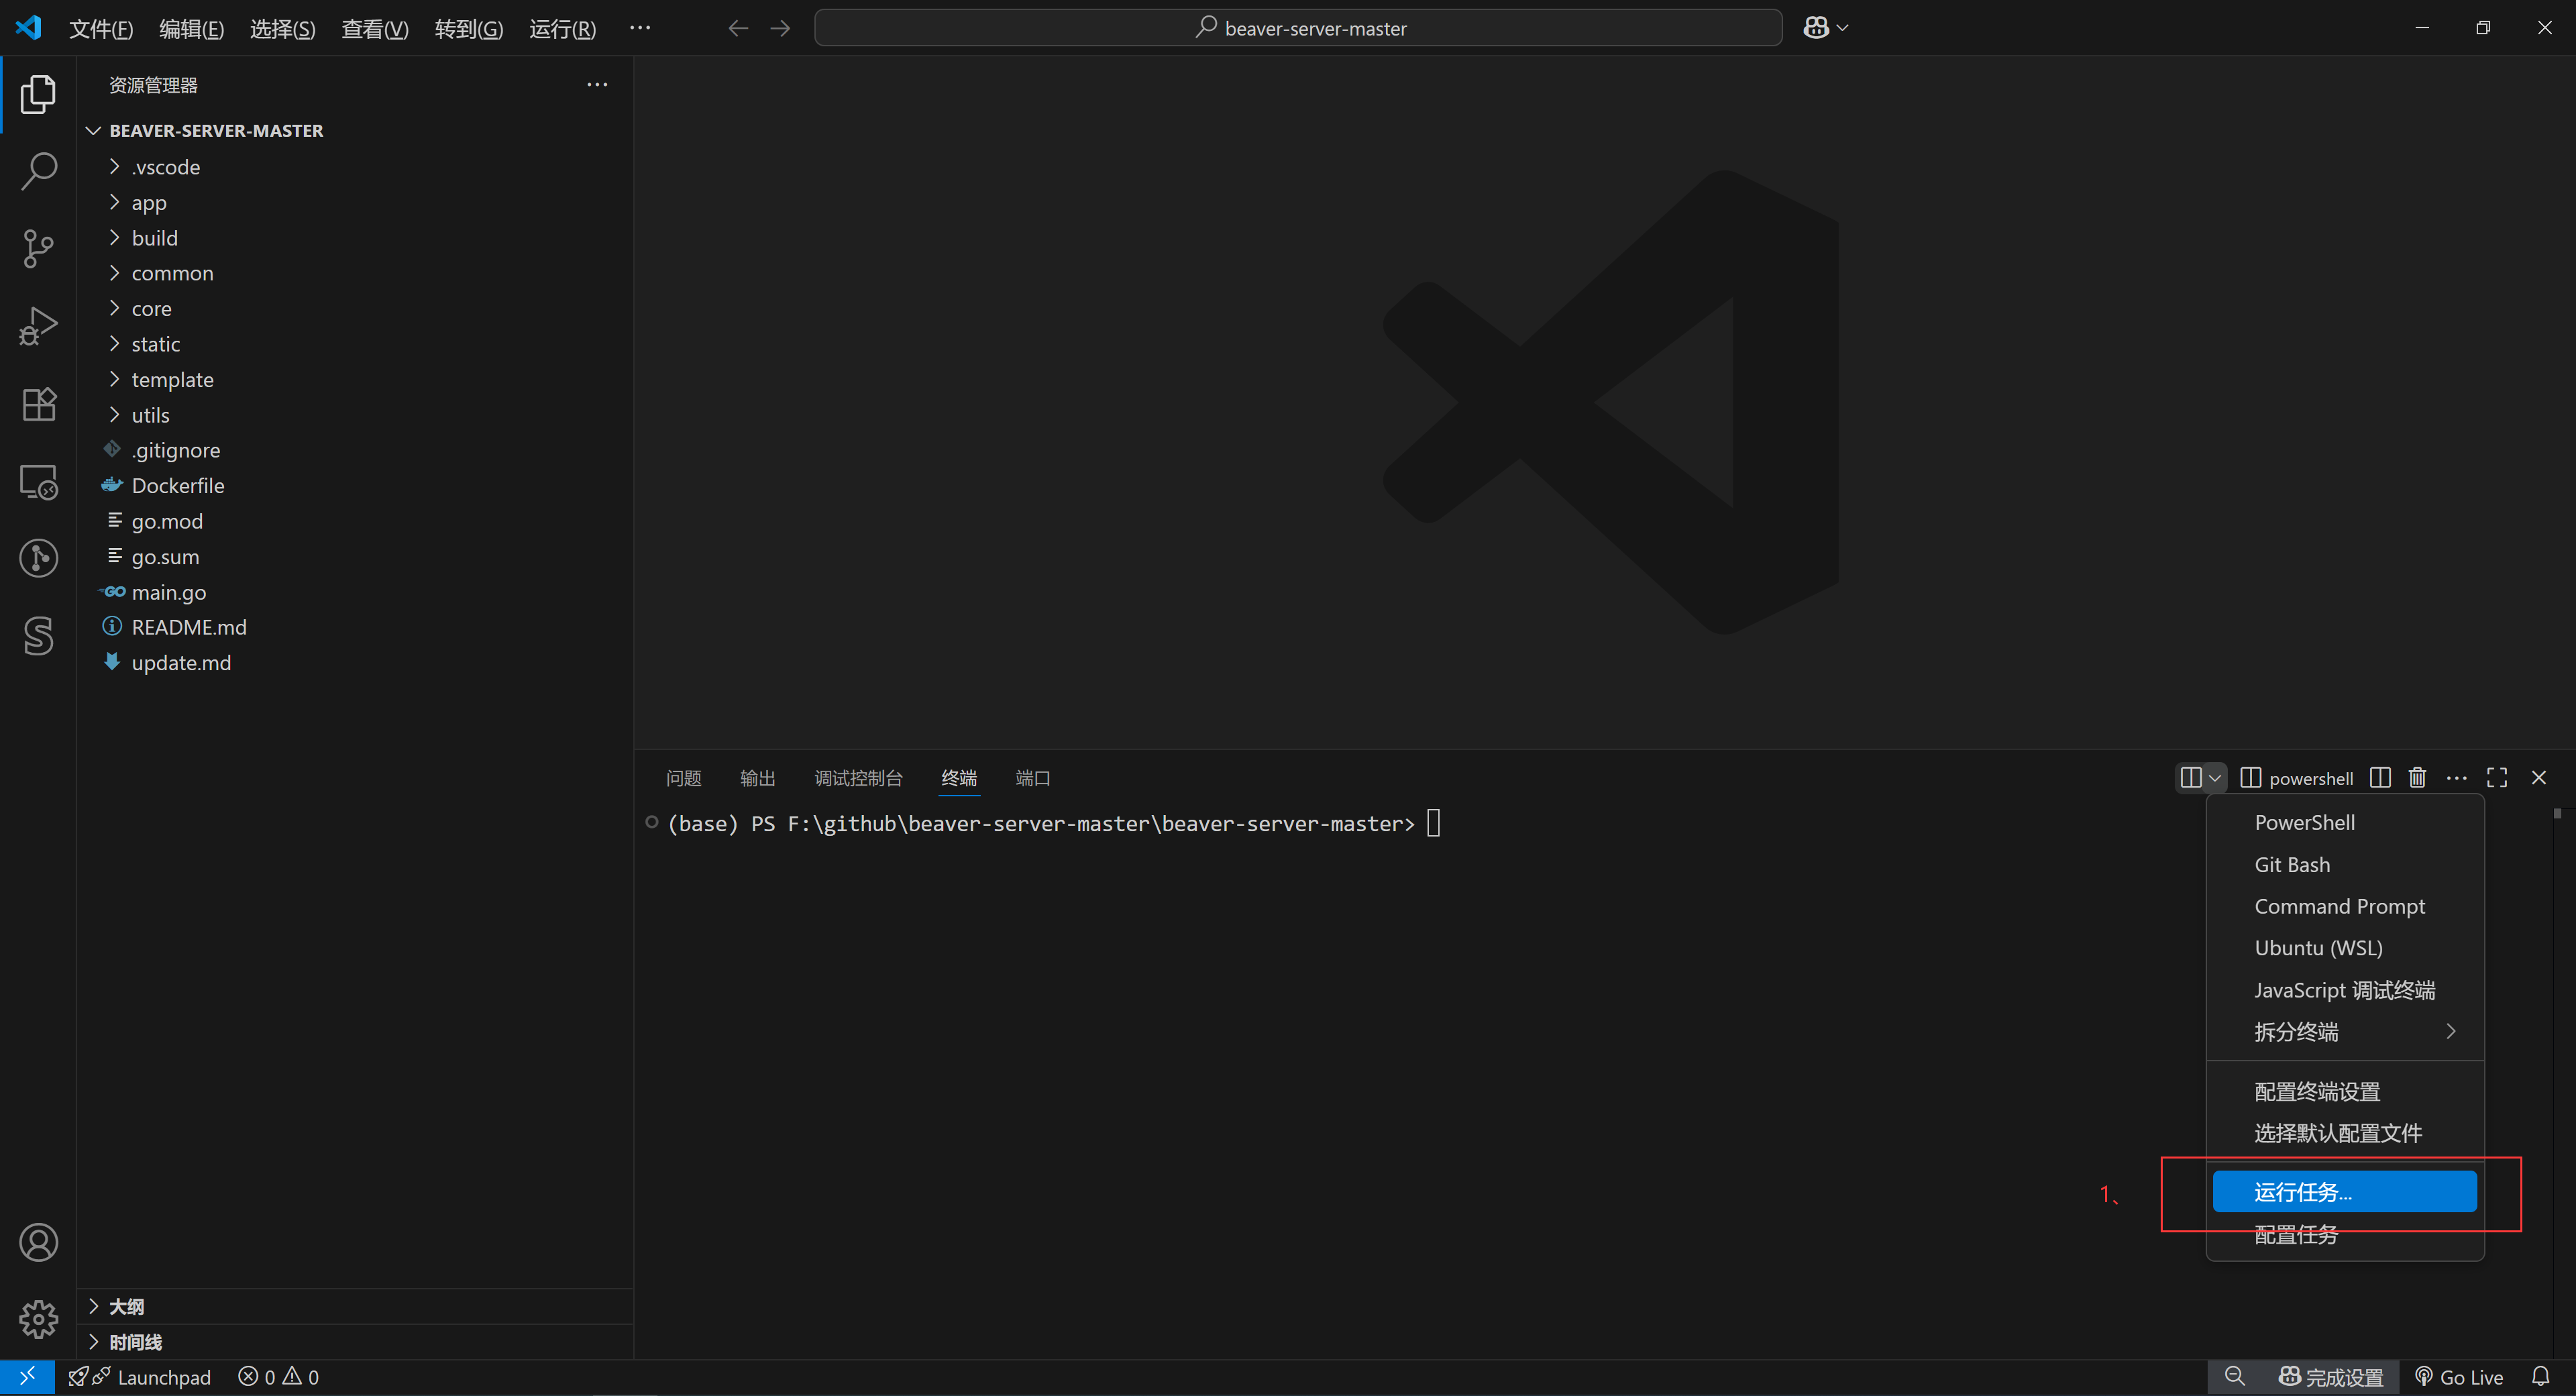This screenshot has height=1396, width=2576.
Task: Click the Copilot 完成设置 status item
Action: pyautogui.click(x=2331, y=1377)
